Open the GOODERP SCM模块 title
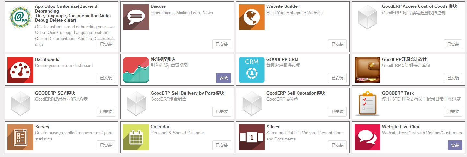 pos(55,93)
